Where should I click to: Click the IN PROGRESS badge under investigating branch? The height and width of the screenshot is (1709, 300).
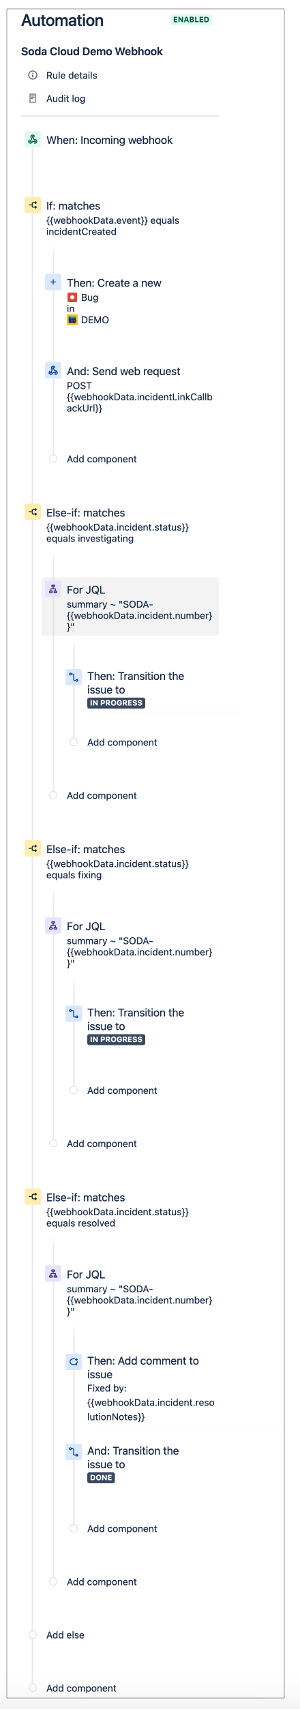(x=116, y=703)
